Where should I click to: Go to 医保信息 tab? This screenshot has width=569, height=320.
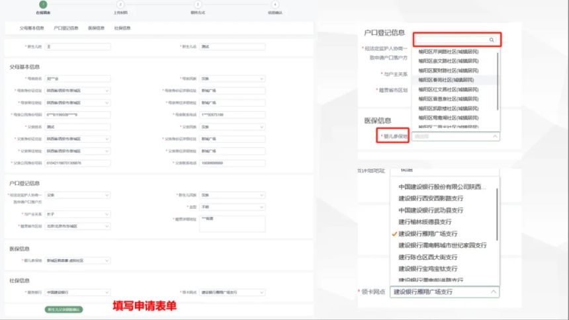[96, 28]
